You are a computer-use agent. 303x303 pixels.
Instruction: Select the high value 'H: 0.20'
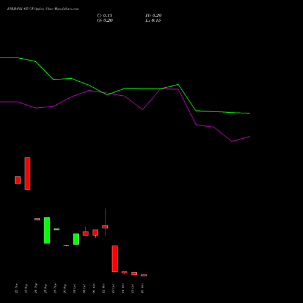click(153, 16)
